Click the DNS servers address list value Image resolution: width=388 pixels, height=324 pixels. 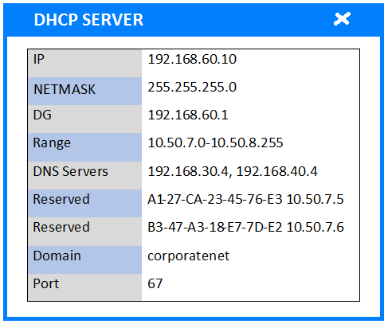coord(233,171)
